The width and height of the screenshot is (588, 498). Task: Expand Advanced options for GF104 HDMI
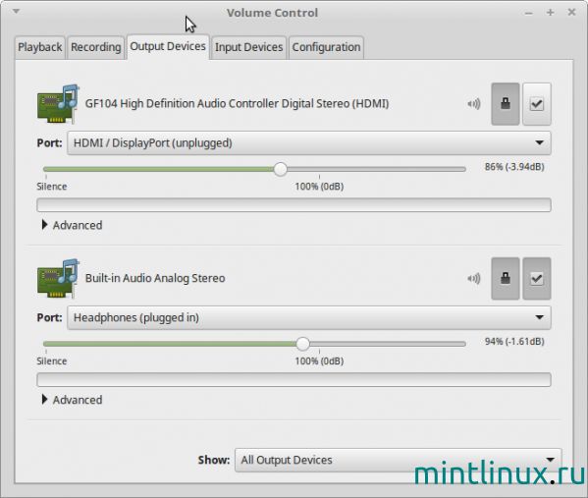click(72, 225)
